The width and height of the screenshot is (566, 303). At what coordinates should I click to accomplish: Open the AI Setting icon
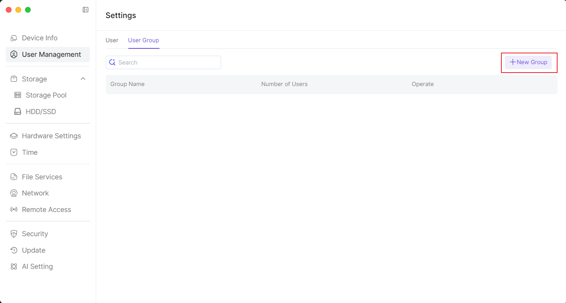coord(14,267)
